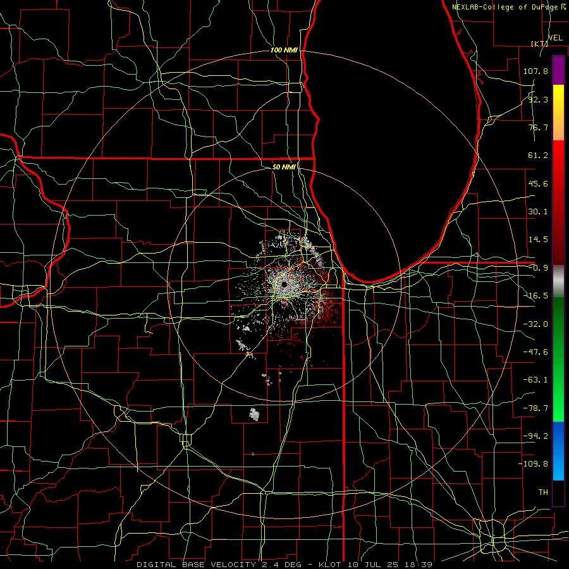Click the 14.5 velocity scale value
Viewport: 569px width, 569px height.
[x=538, y=240]
